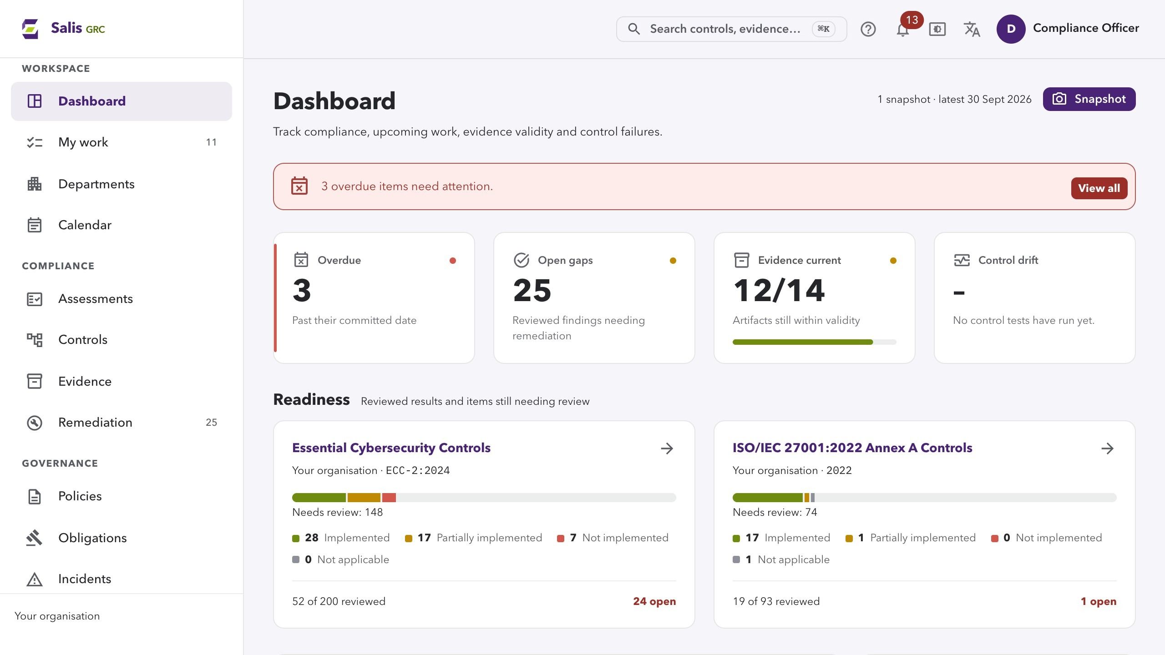Go to My work
This screenshot has height=655, width=1165.
tap(122, 142)
